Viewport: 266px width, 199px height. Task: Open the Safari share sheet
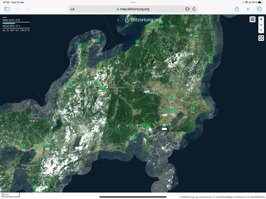tap(237, 9)
